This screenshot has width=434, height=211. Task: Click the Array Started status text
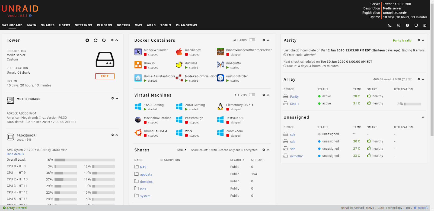[x=17, y=208]
